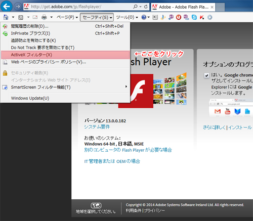Click the read mail toolbar icon
Image resolution: width=253 pixels, height=221 pixels.
[35, 17]
